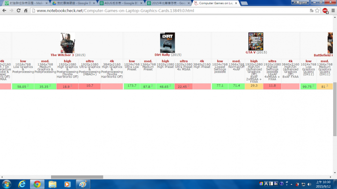
Task: Click Dirt Rally ultra result 22.45
Action: (183, 87)
